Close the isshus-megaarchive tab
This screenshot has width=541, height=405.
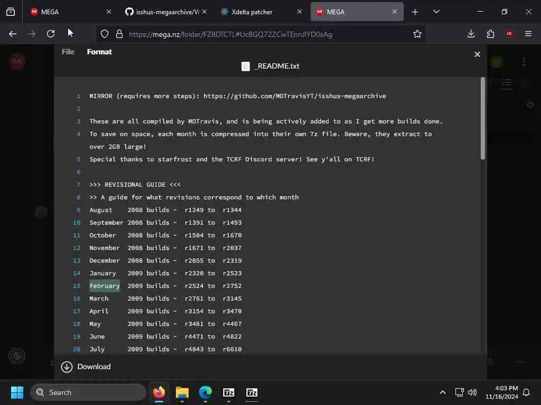(204, 12)
